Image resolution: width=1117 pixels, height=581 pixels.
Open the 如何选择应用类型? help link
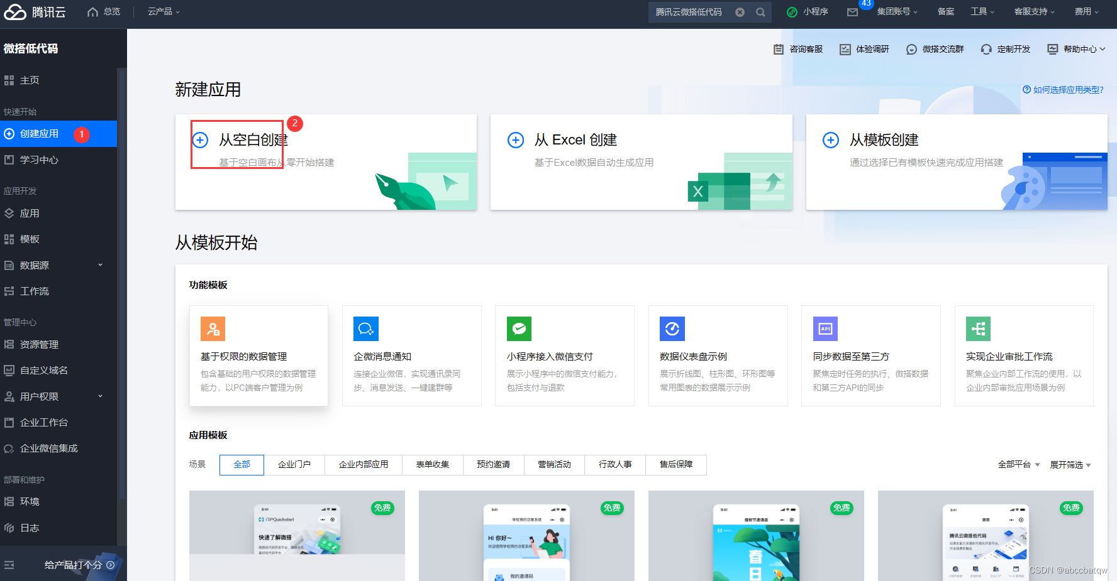1064,90
